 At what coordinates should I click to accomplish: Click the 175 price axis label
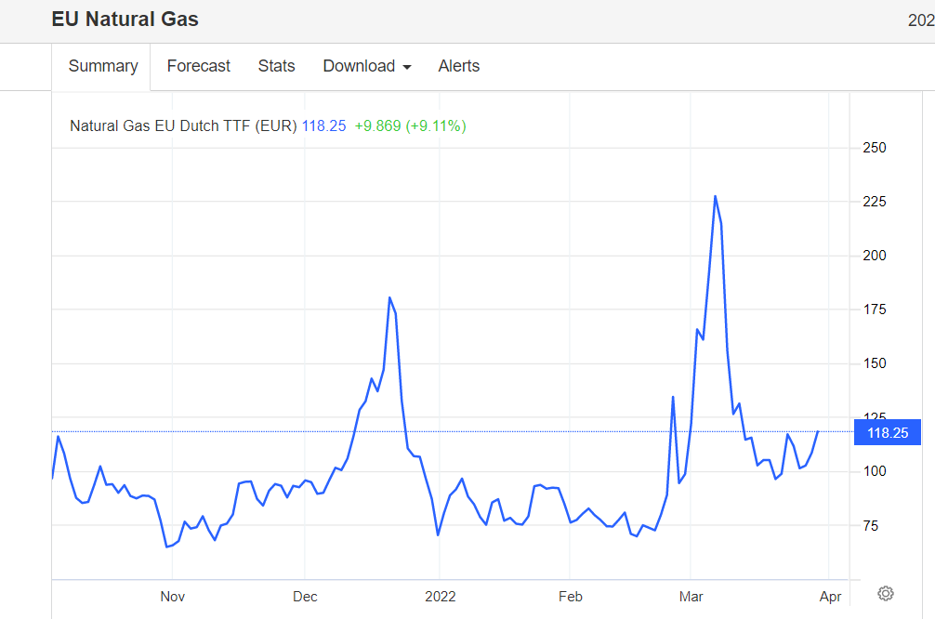click(x=875, y=309)
